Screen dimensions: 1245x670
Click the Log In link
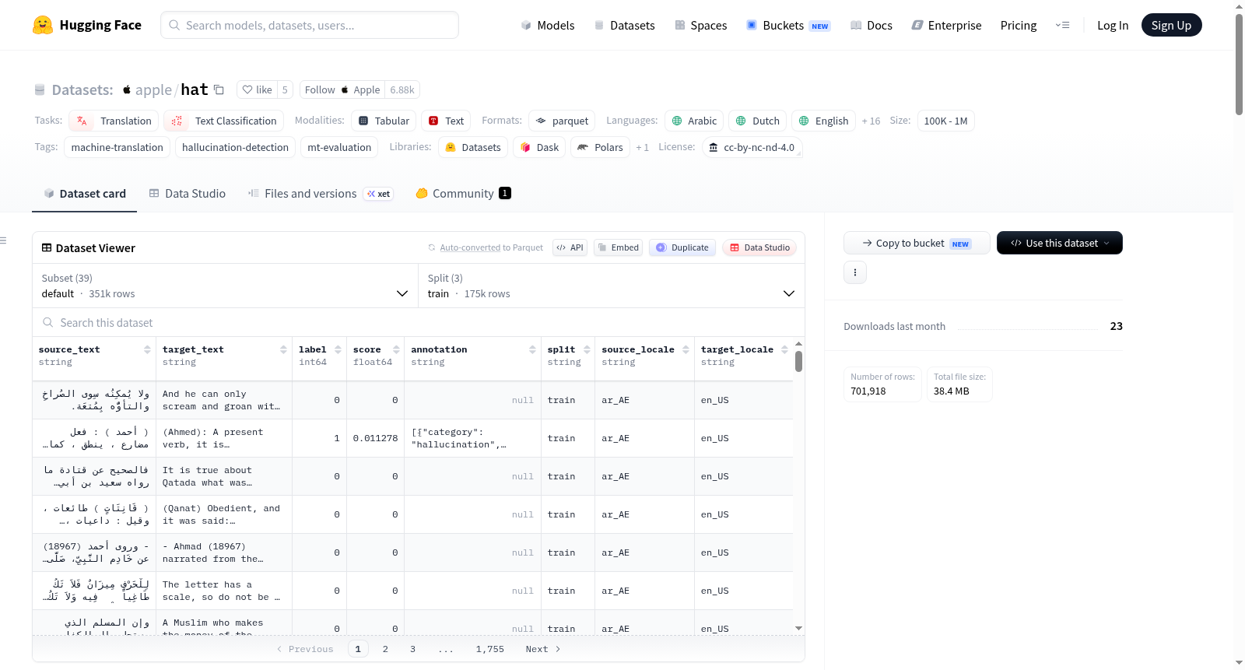1113,25
